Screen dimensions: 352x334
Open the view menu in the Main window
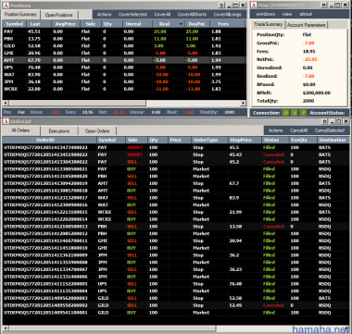(287, 14)
